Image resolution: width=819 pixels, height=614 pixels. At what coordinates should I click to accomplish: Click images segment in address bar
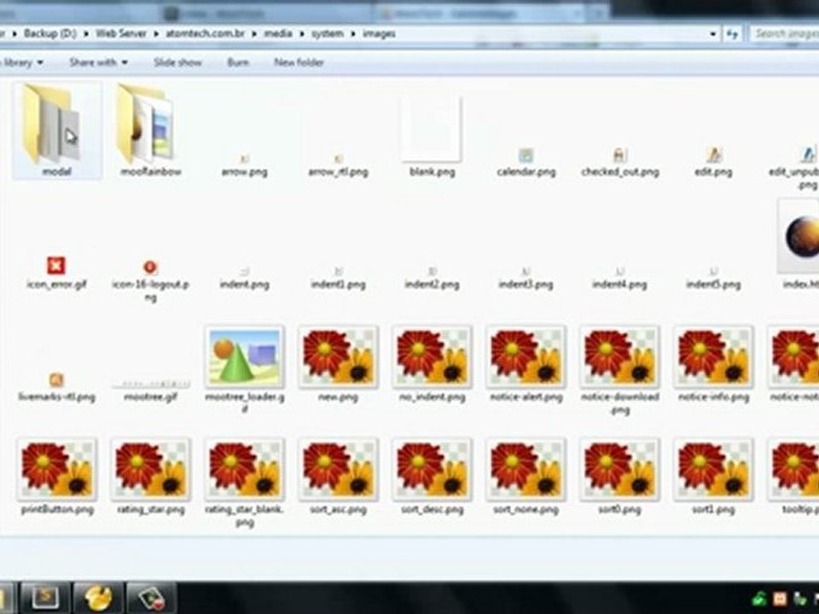click(x=379, y=33)
